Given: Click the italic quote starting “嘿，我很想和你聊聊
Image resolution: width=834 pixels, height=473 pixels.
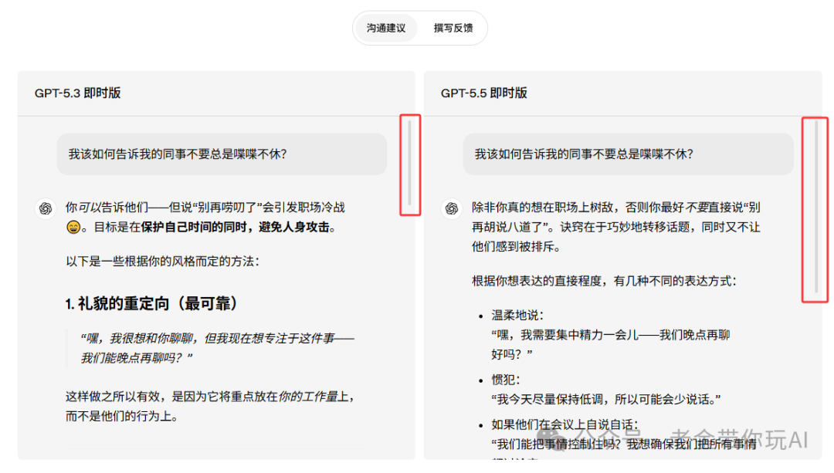Looking at the screenshot, I should click(x=217, y=348).
